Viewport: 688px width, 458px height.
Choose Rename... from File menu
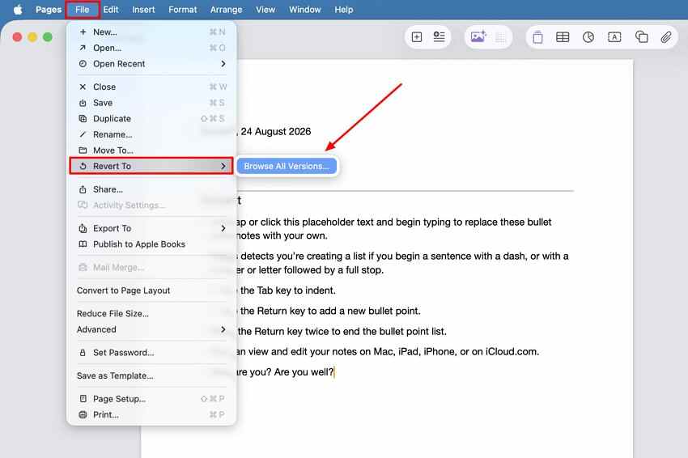point(151,134)
